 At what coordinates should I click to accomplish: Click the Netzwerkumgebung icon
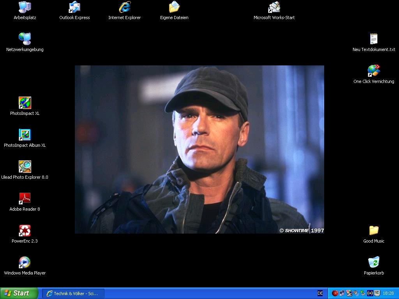[x=25, y=39]
